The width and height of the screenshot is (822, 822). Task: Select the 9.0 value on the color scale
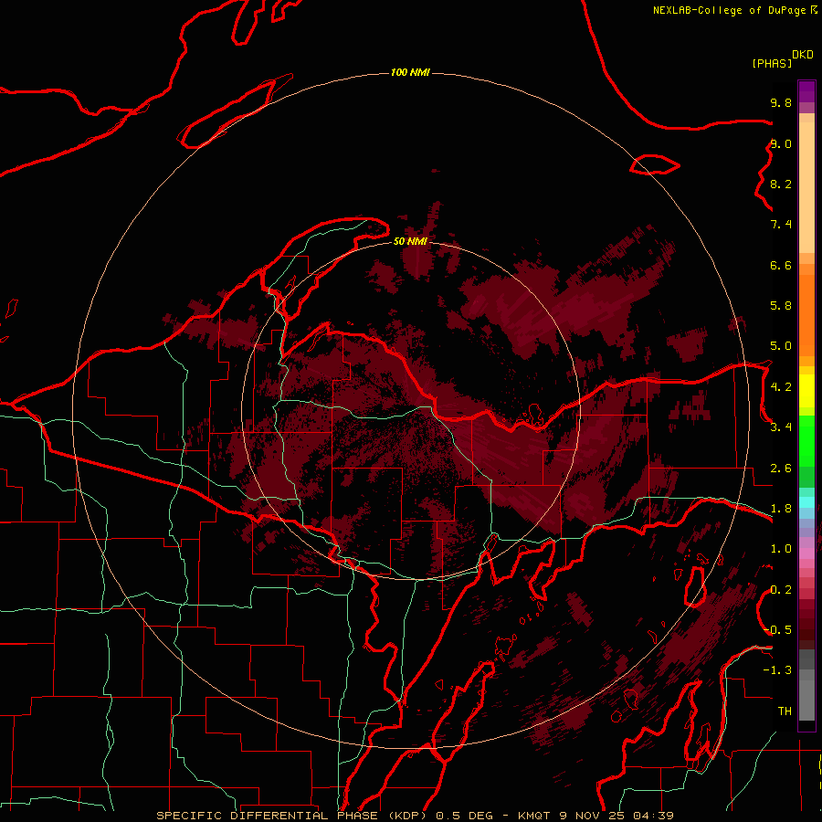coord(781,143)
